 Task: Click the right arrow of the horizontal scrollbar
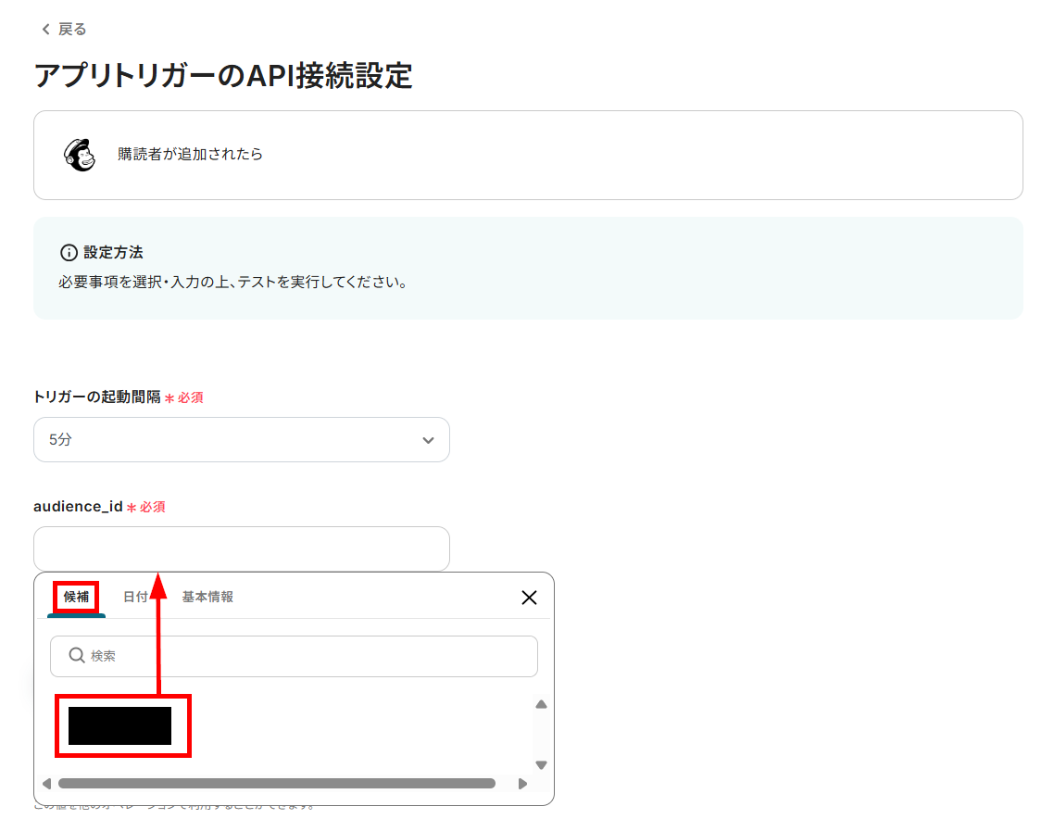pos(522,784)
